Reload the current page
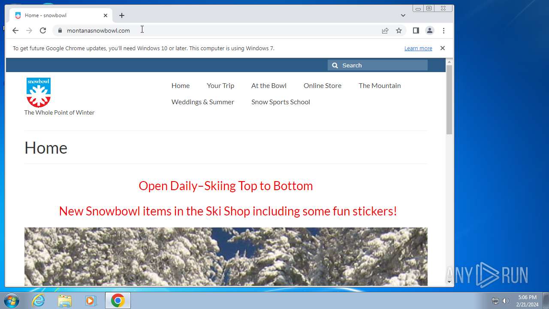The height and width of the screenshot is (309, 549). (43, 30)
